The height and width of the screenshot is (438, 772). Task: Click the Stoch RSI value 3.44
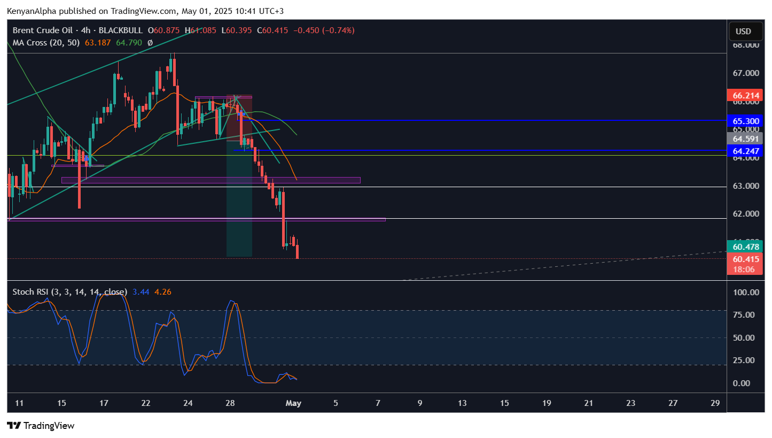coord(140,291)
